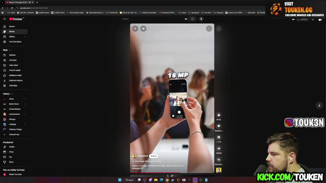Image resolution: width=326 pixels, height=183 pixels.
Task: Go to next Short with down arrow
Action: 319,105
